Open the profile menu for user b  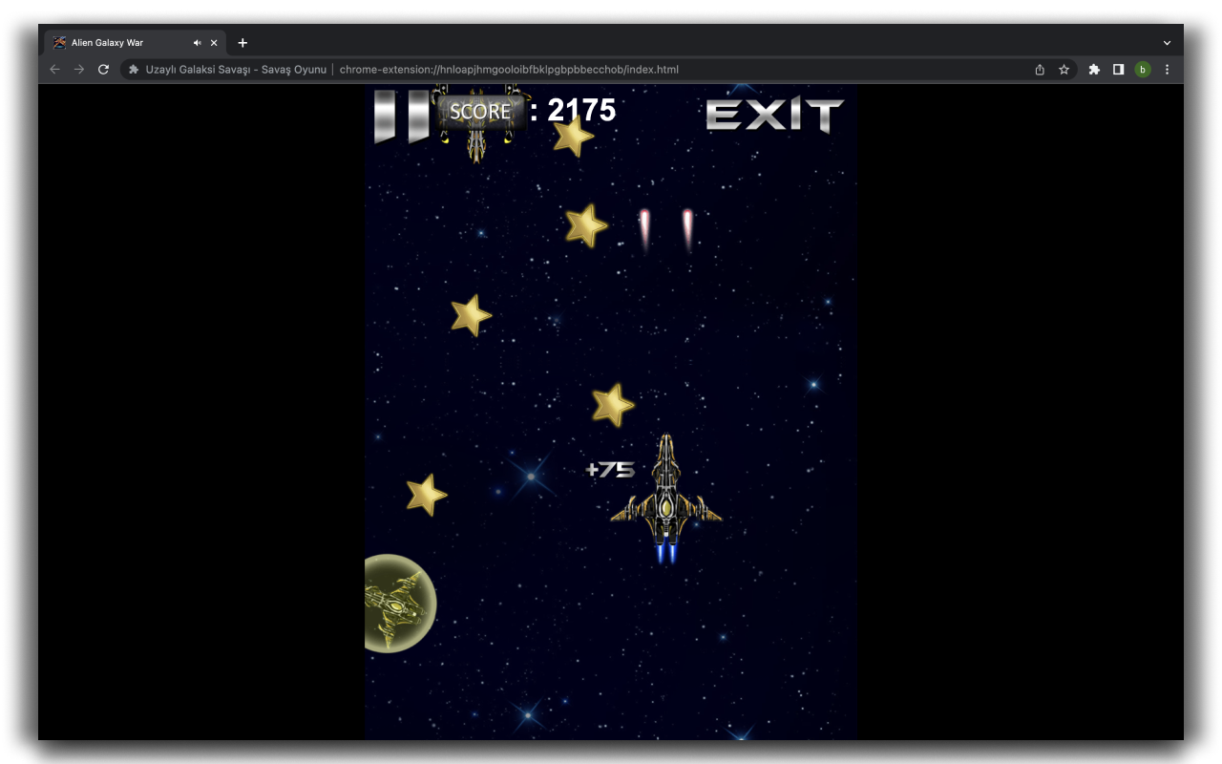click(1142, 69)
